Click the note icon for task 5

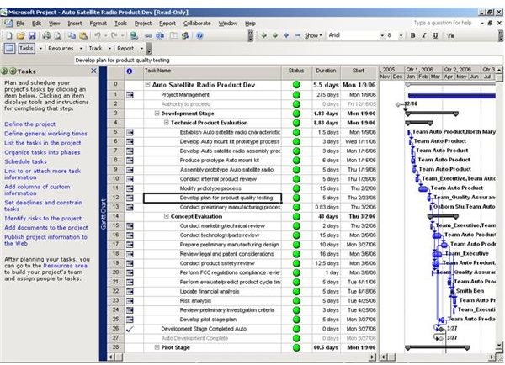pyautogui.click(x=130, y=132)
